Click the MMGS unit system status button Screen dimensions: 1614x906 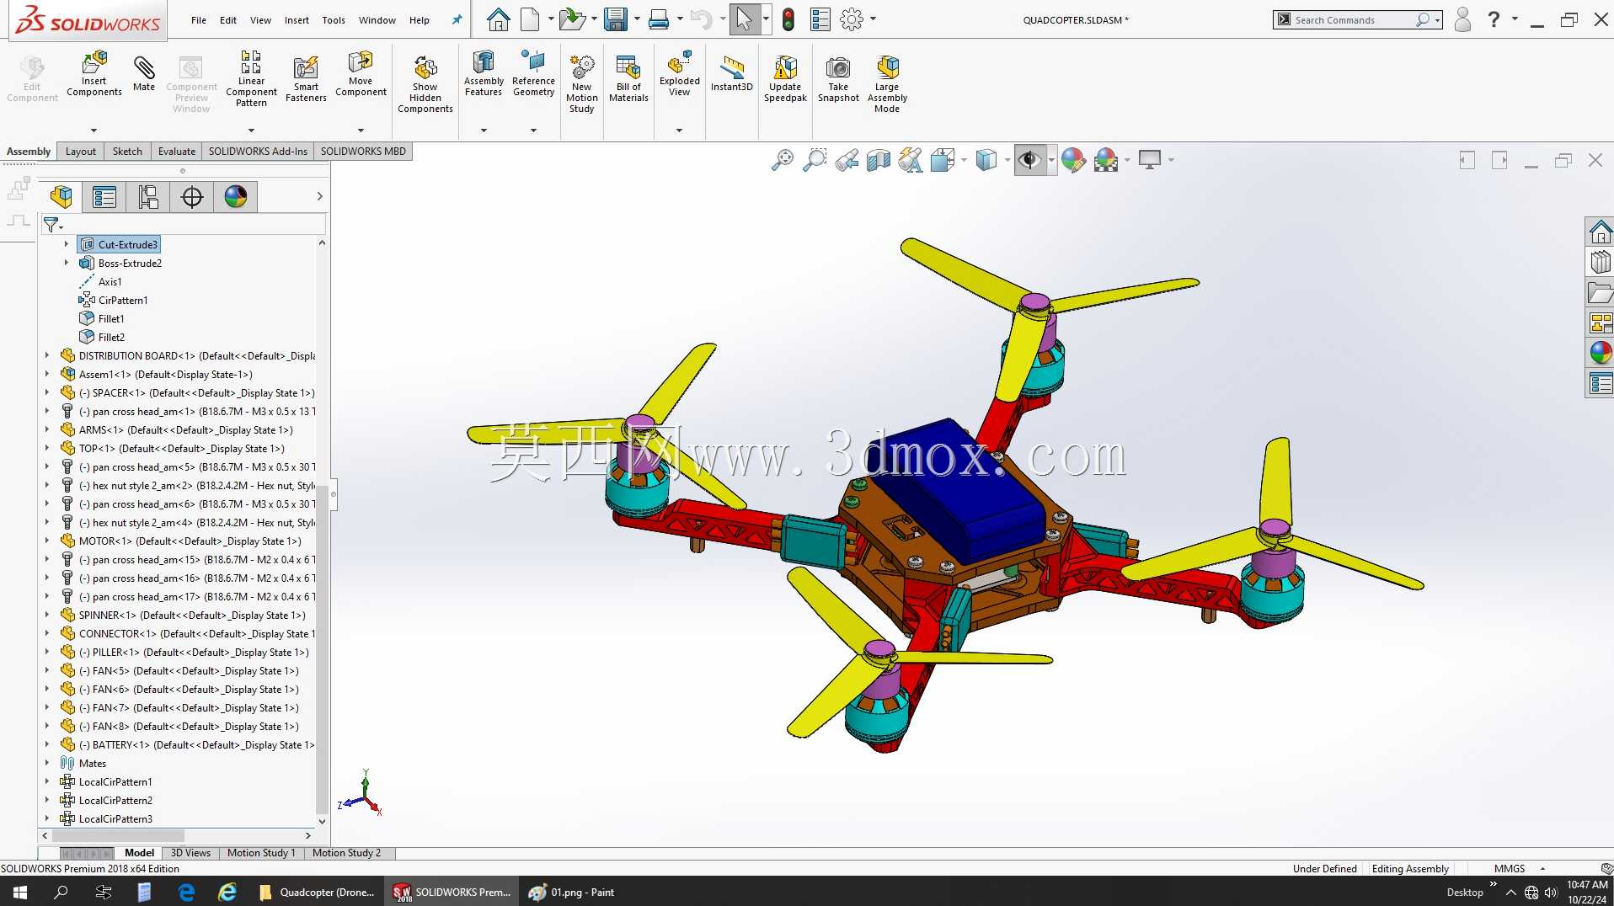coord(1510,868)
